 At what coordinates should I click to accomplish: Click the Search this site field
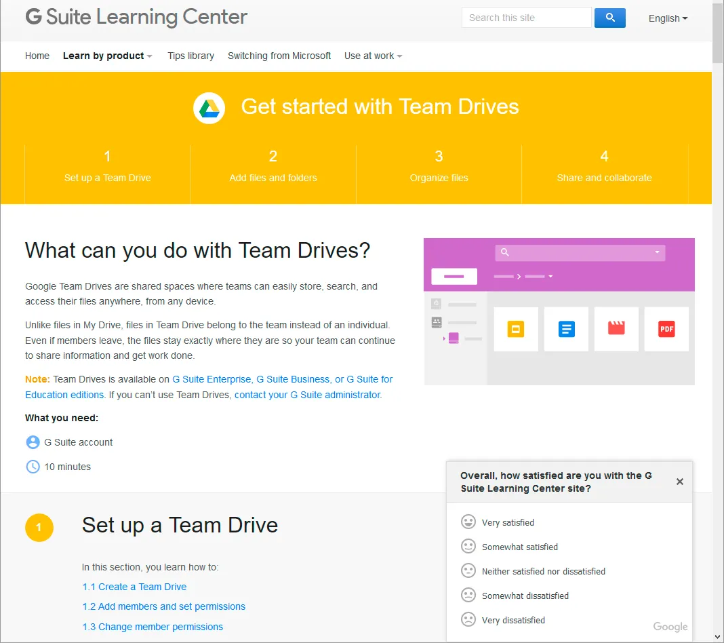coord(526,18)
